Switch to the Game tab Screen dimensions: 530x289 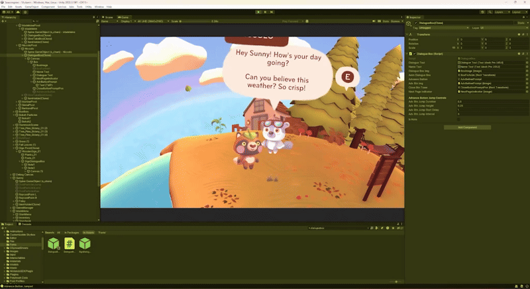pyautogui.click(x=124, y=17)
